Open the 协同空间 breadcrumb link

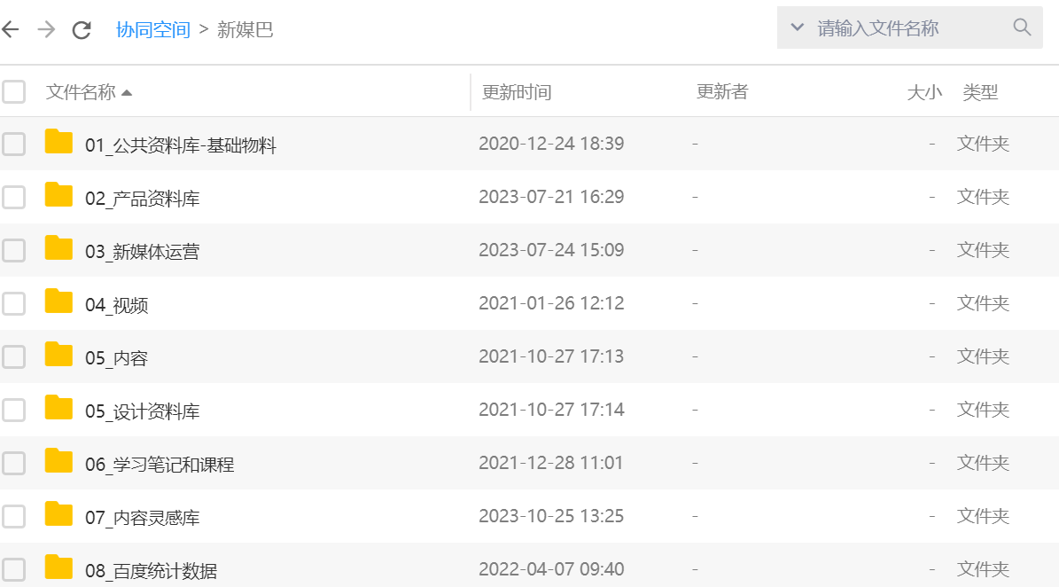click(153, 29)
